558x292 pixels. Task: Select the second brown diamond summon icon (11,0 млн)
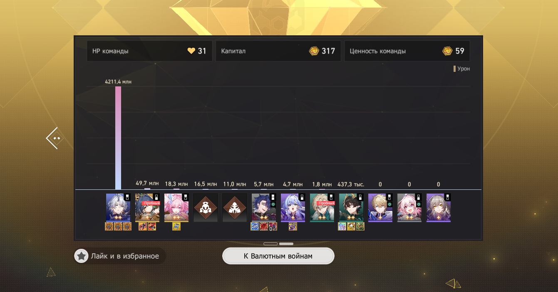(235, 207)
